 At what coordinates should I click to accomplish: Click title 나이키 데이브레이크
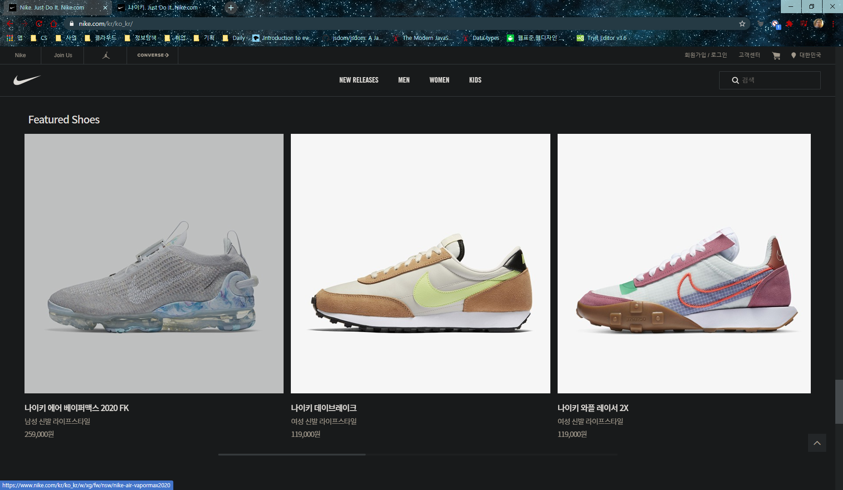coord(324,408)
